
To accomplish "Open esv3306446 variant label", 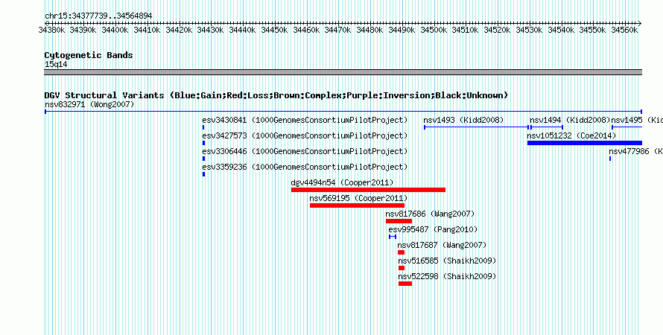I will pyautogui.click(x=305, y=151).
